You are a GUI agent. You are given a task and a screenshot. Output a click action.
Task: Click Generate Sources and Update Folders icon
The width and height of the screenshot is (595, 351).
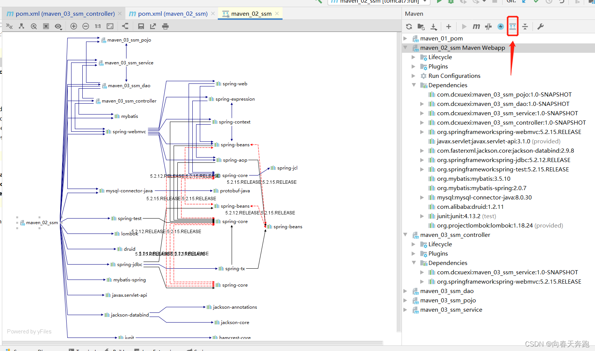(x=421, y=27)
